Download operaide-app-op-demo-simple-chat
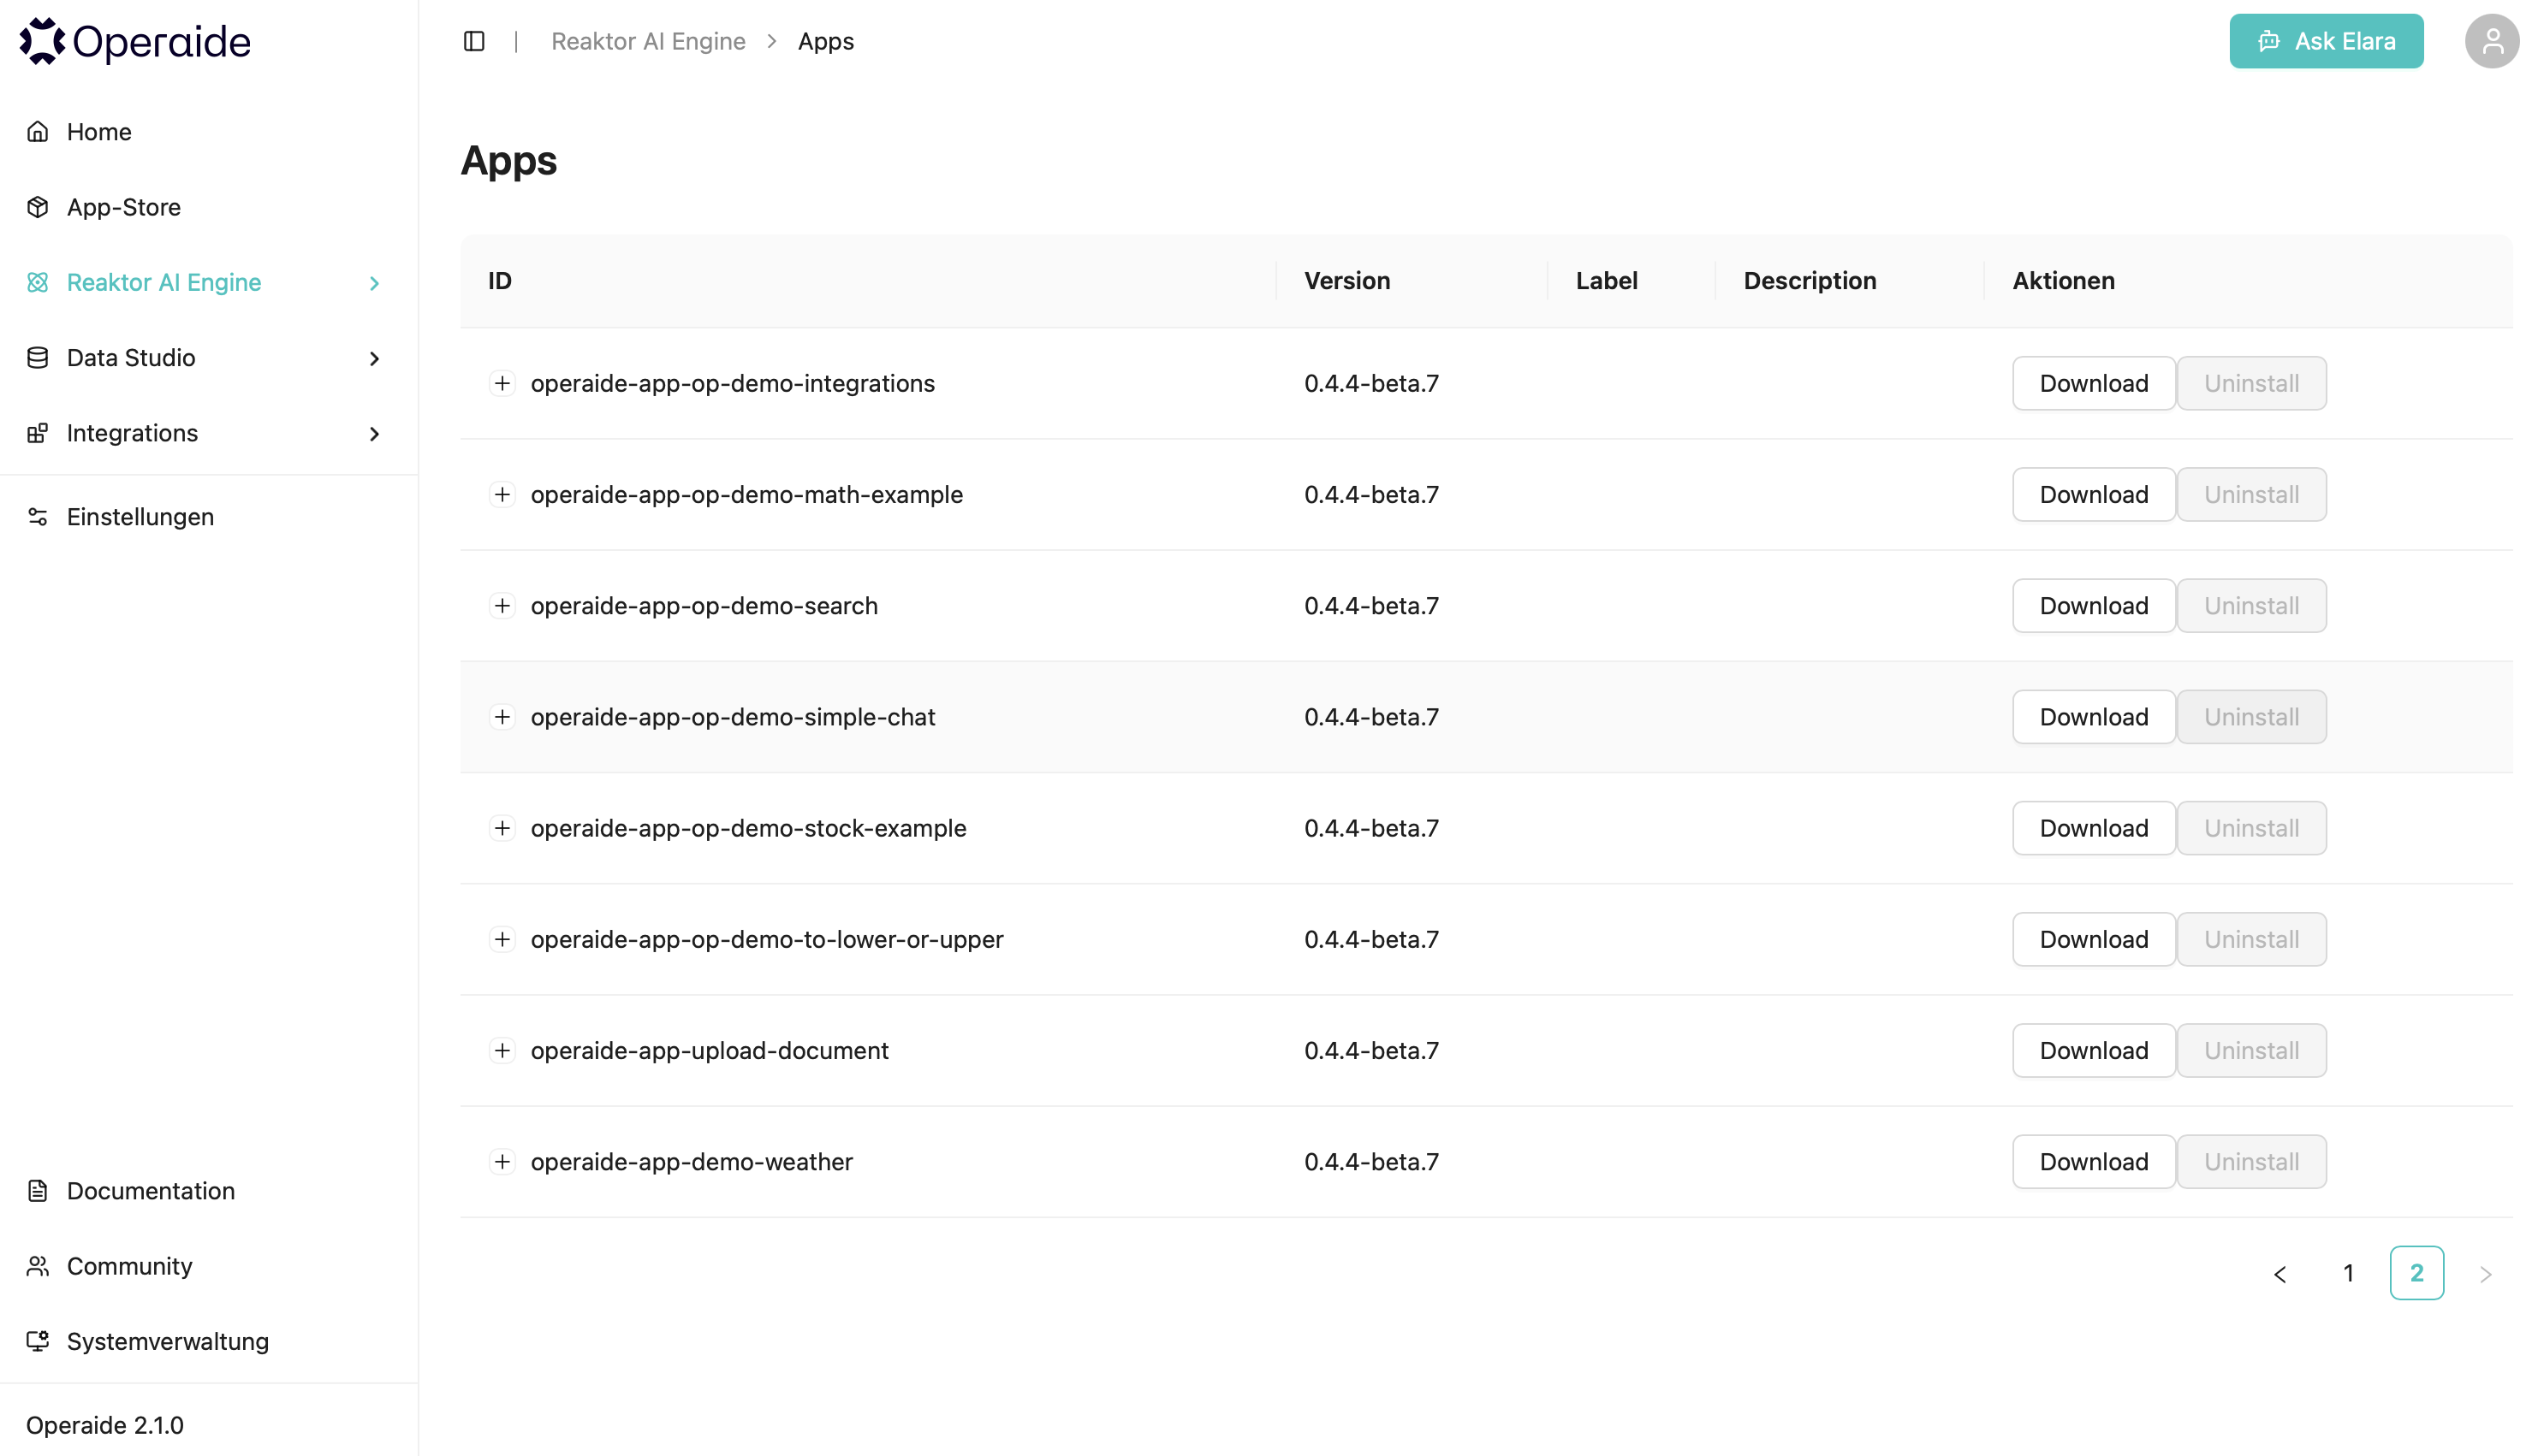Screen dimensions: 2544x1456 [x=2094, y=717]
